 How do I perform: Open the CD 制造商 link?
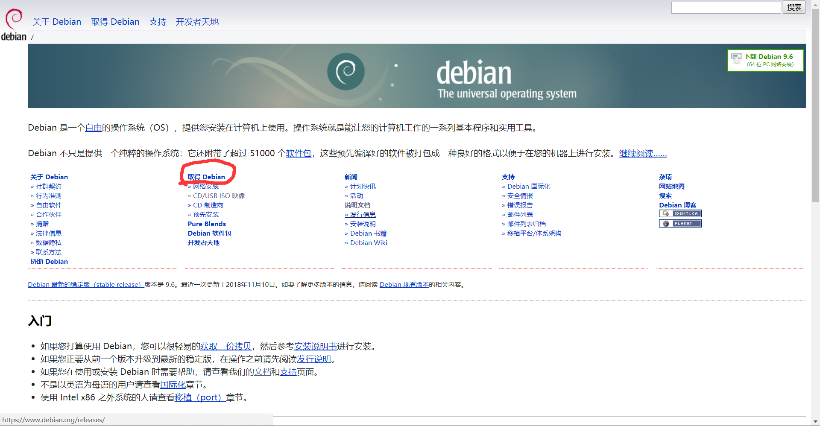coord(208,205)
